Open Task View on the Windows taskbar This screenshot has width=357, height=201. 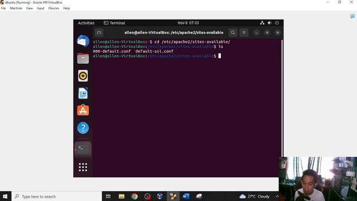point(108,196)
